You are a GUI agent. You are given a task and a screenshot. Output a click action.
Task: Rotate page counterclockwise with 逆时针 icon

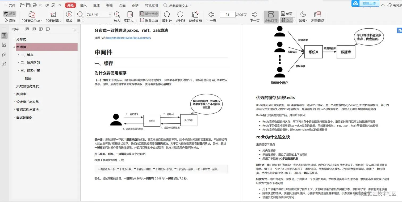[x=180, y=15]
